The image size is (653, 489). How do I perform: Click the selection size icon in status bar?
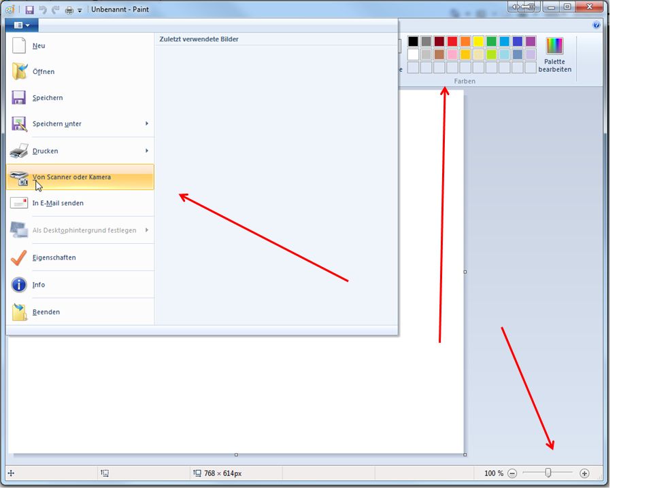pos(105,473)
